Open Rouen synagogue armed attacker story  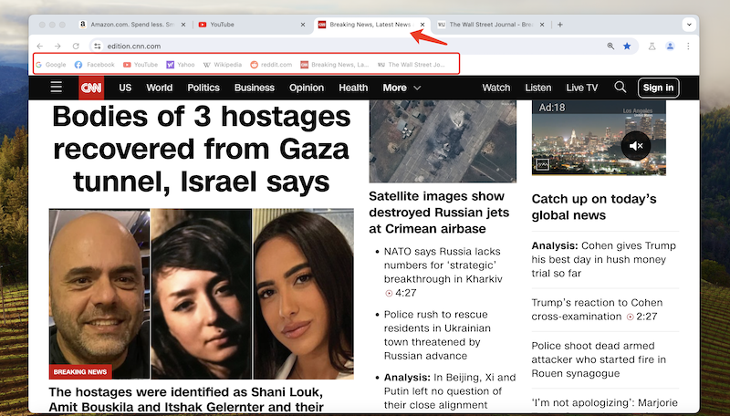tap(599, 359)
